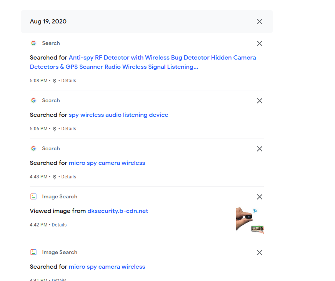
Task: Remove the spy wireless audio listening search
Action: tap(260, 101)
